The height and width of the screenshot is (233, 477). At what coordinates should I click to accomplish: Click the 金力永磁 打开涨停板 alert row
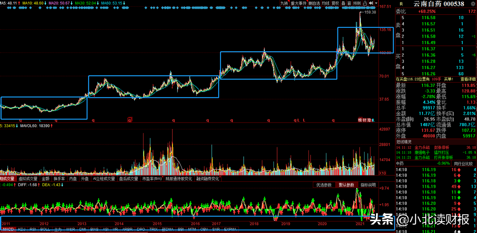(436, 158)
